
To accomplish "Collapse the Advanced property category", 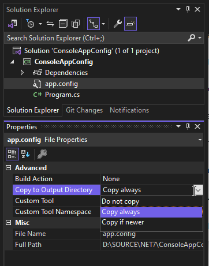I will (9, 168).
